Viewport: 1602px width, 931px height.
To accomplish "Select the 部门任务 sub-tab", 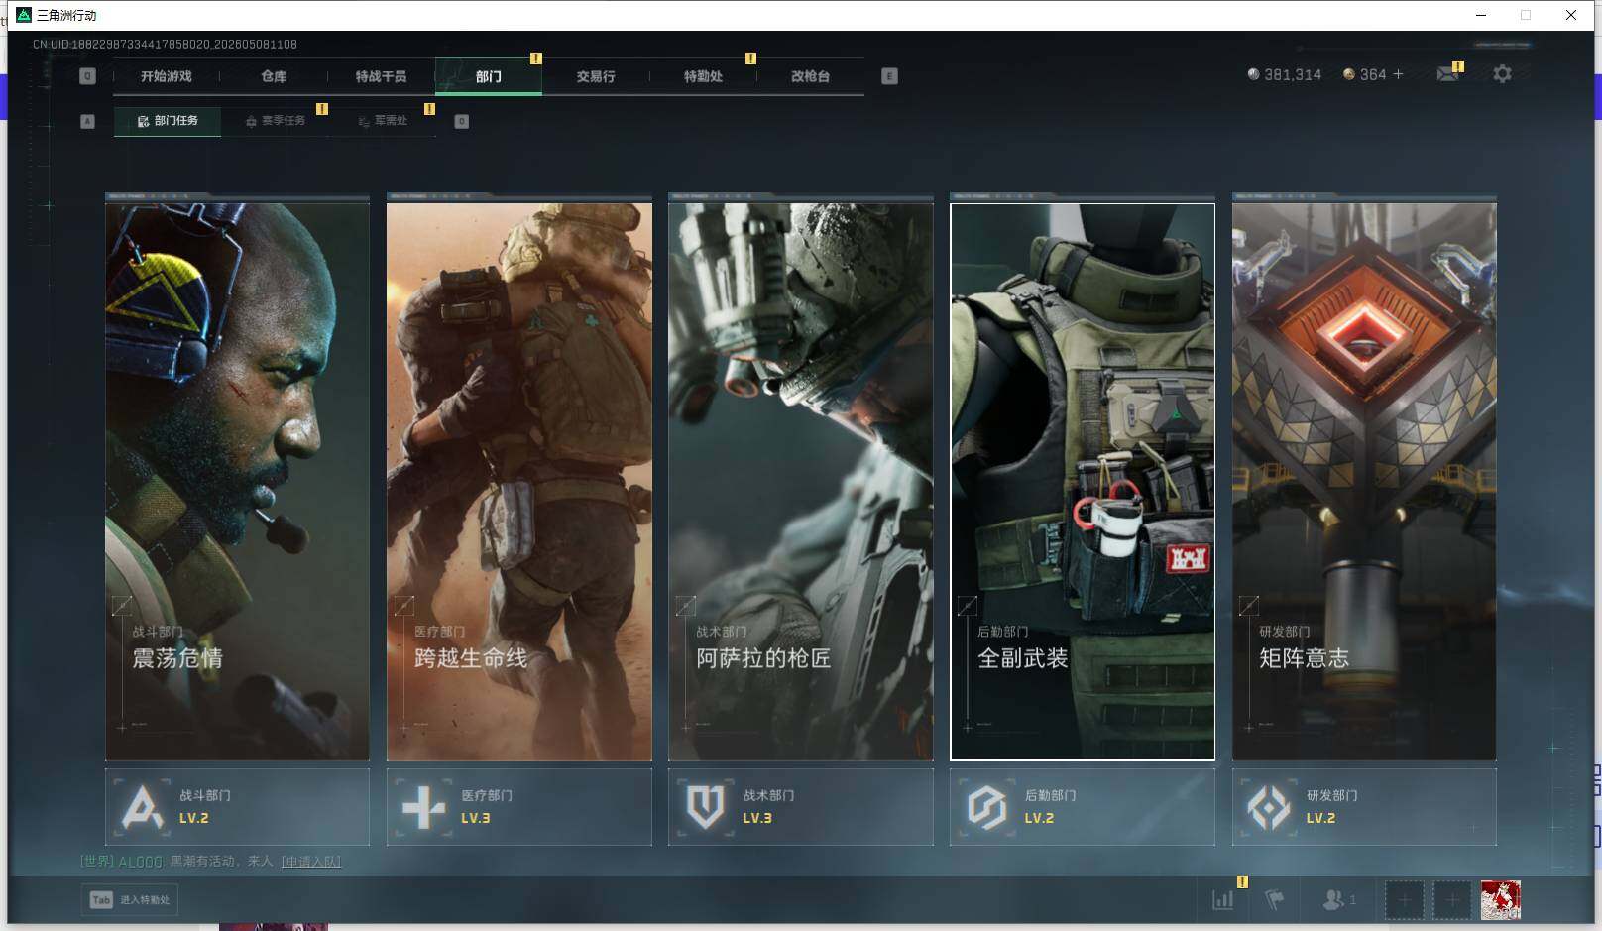I will pos(168,121).
